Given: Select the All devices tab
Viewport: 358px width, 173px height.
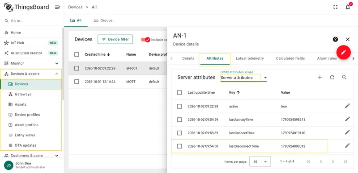Looking at the screenshot, I should (76, 21).
